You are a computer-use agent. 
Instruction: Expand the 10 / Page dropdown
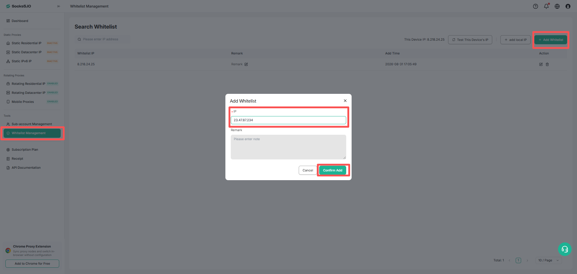click(548, 260)
